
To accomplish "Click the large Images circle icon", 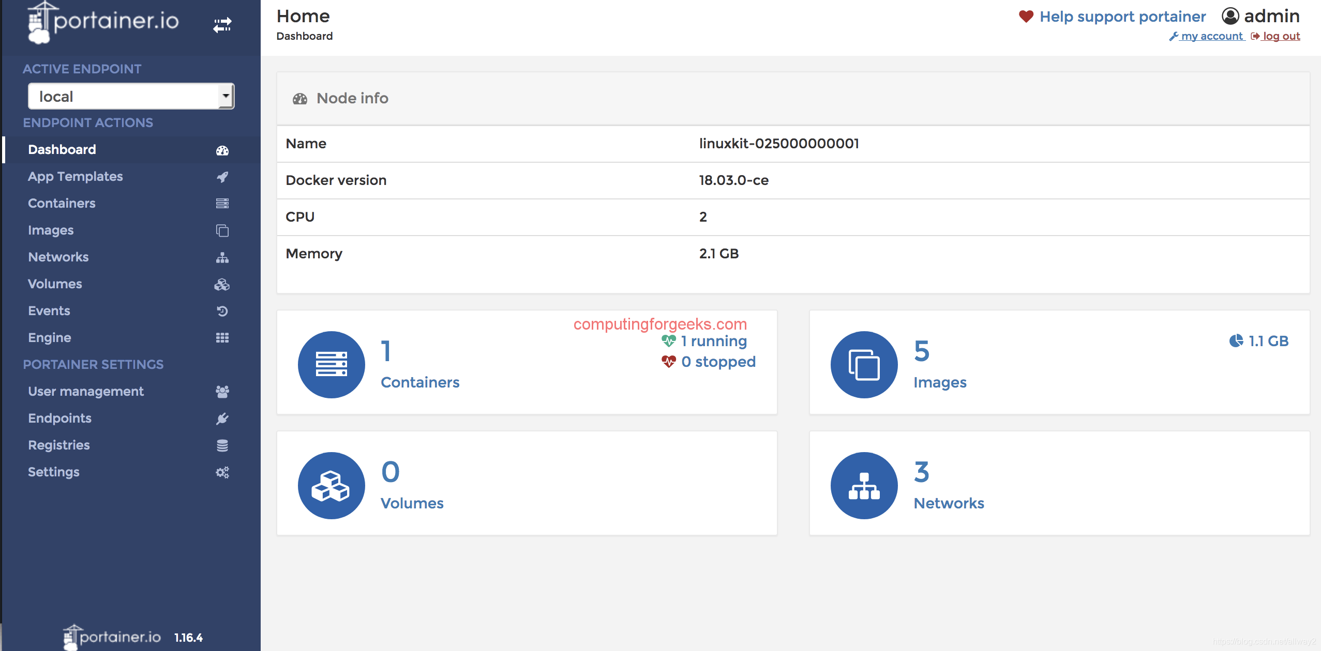I will [864, 364].
